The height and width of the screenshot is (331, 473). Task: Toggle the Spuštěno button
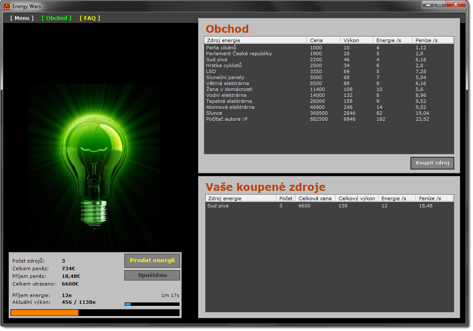pyautogui.click(x=152, y=275)
